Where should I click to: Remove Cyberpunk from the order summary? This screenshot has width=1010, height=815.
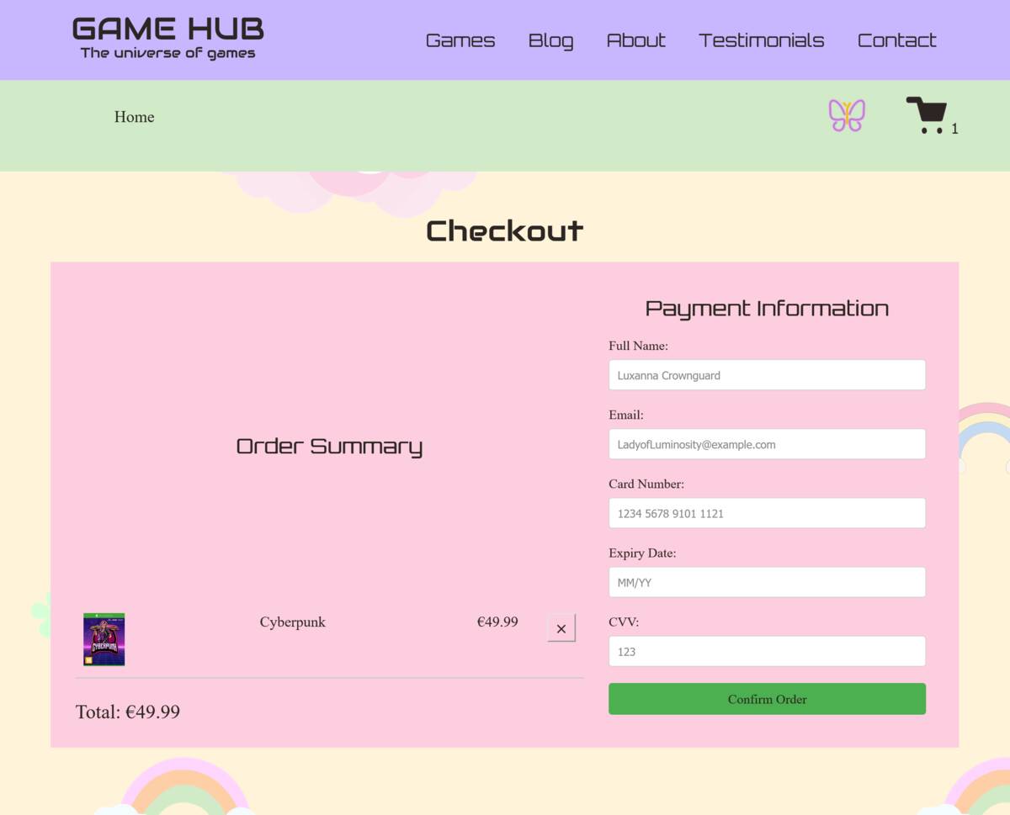click(561, 628)
